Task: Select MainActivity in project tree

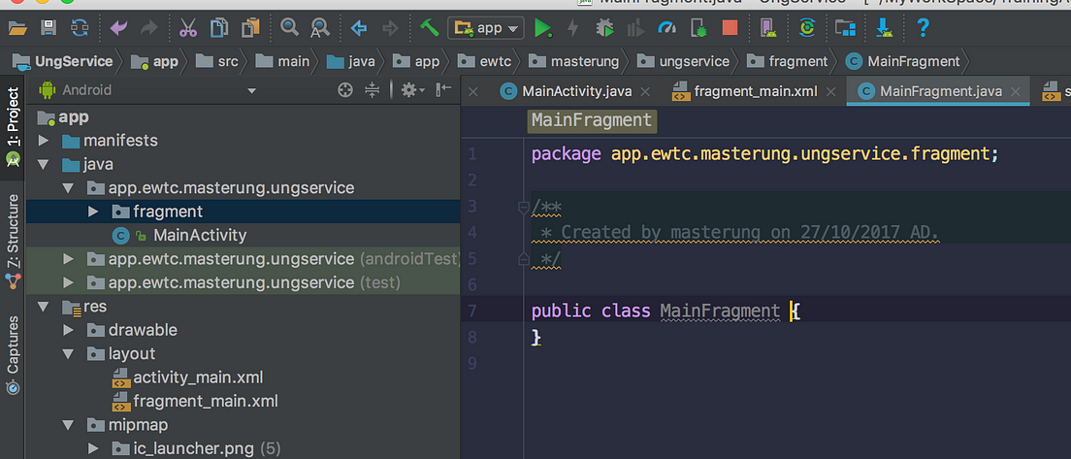Action: [x=200, y=236]
